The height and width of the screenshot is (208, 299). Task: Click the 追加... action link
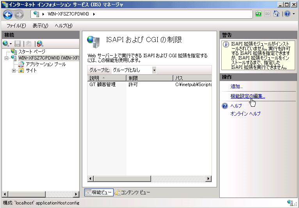coord(237,86)
